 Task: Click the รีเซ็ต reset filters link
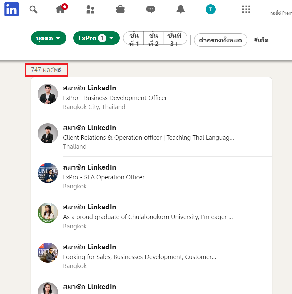261,40
